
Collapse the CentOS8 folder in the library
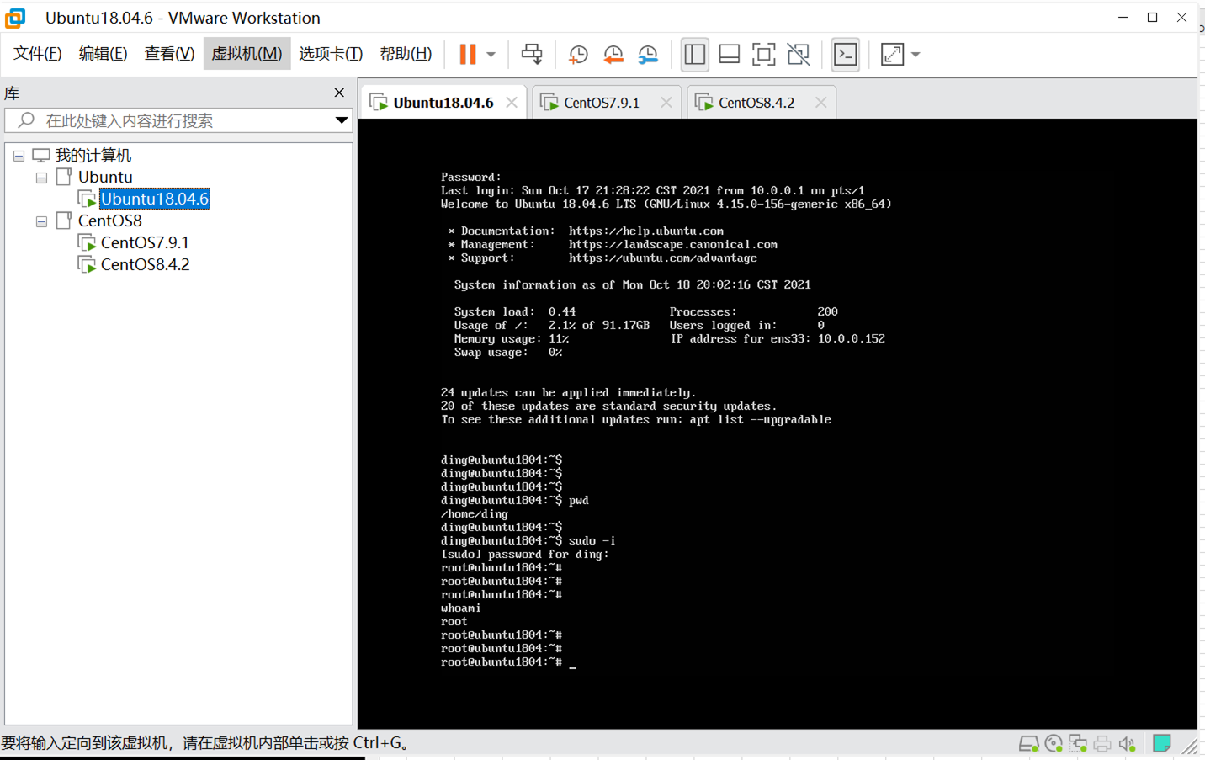(41, 221)
